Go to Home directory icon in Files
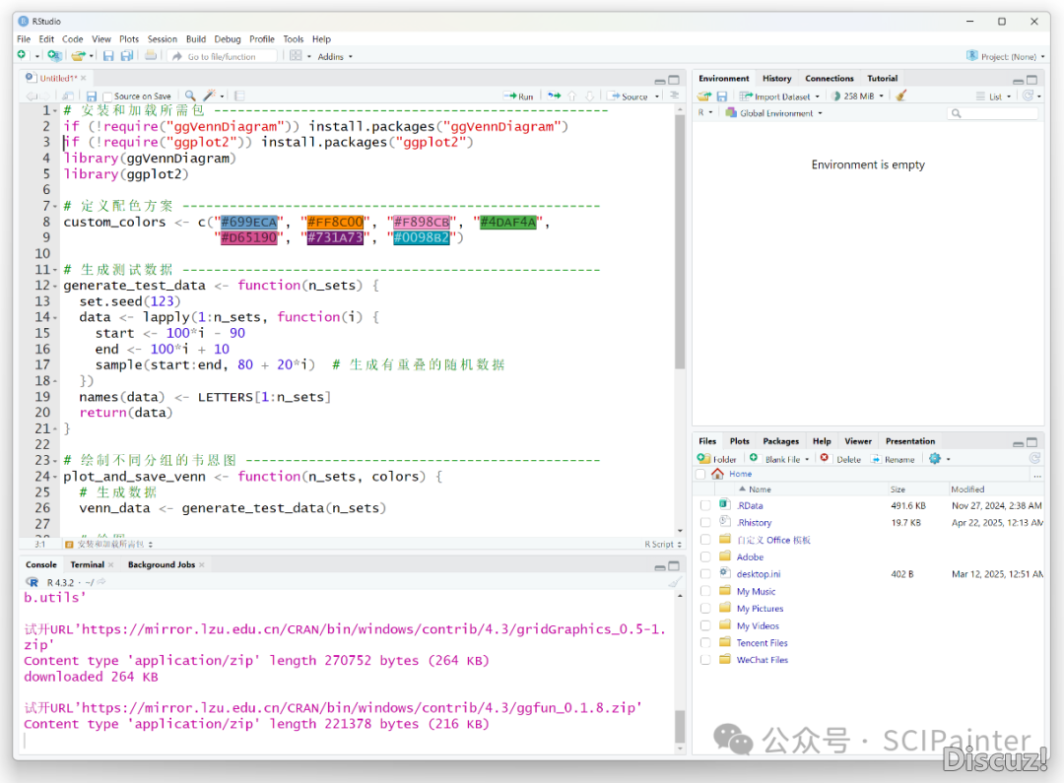 pyautogui.click(x=717, y=474)
